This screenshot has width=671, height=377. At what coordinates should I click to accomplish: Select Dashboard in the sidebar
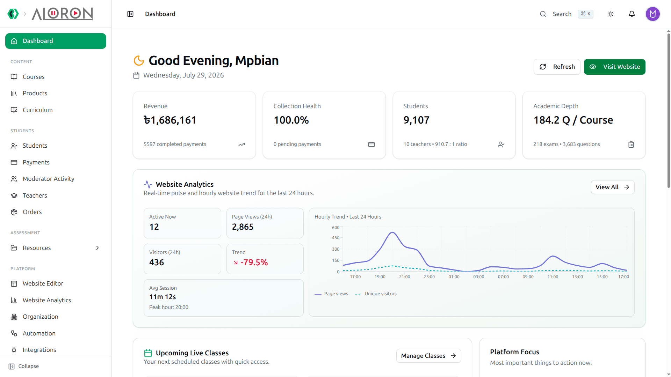point(56,41)
